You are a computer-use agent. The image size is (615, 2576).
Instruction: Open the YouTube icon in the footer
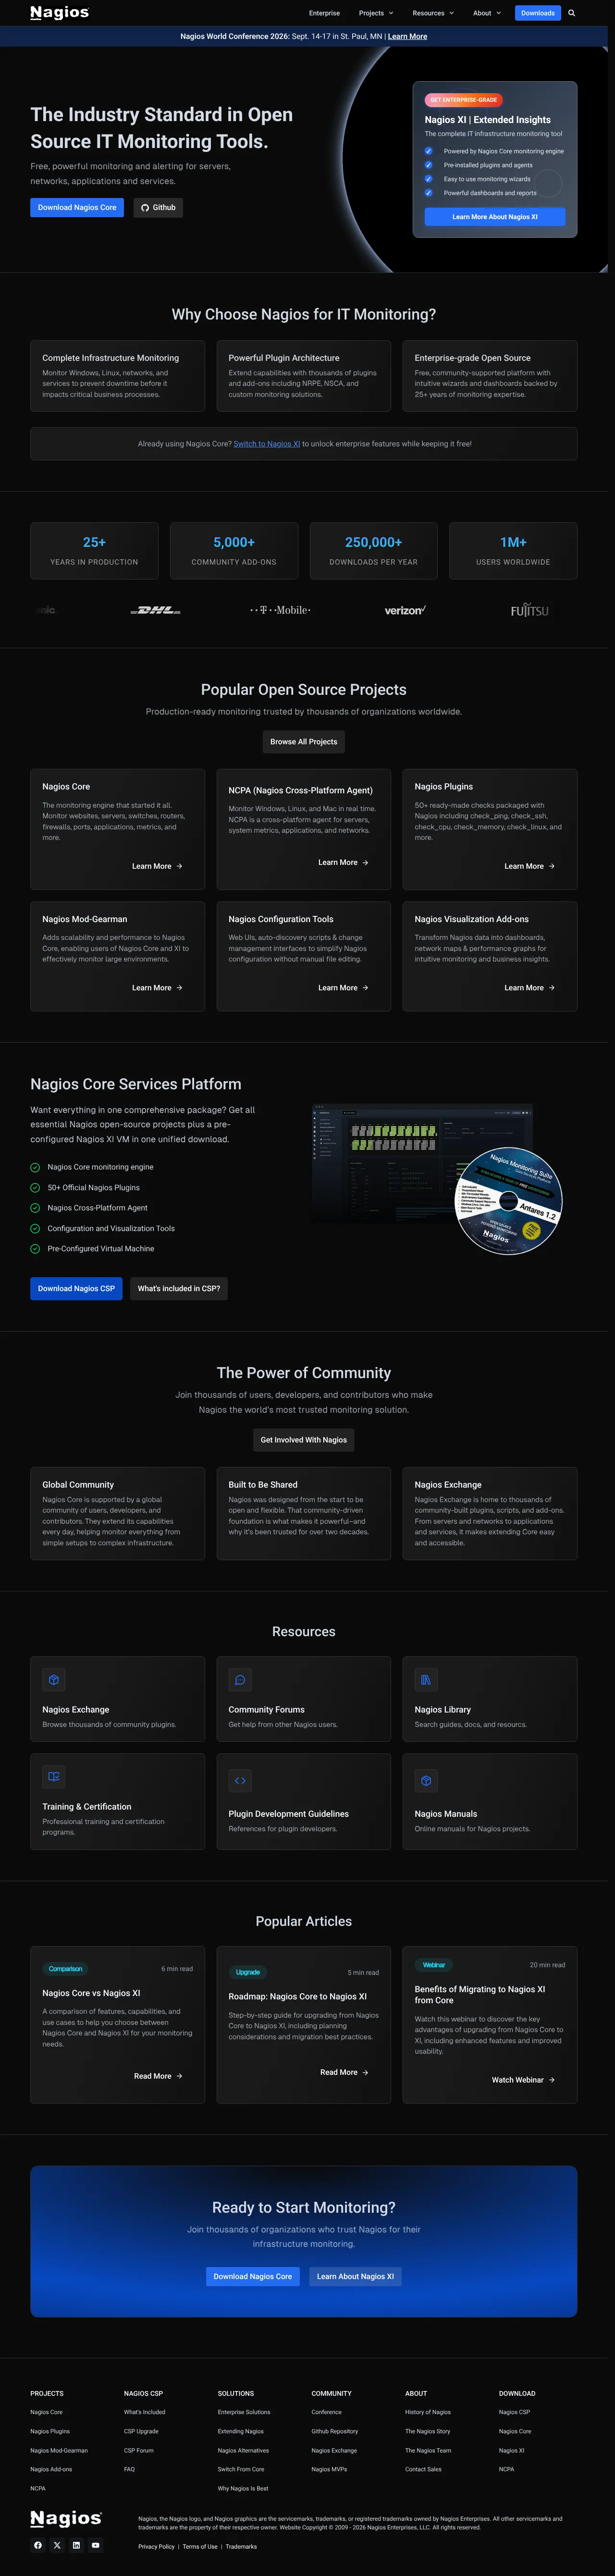tap(95, 2545)
